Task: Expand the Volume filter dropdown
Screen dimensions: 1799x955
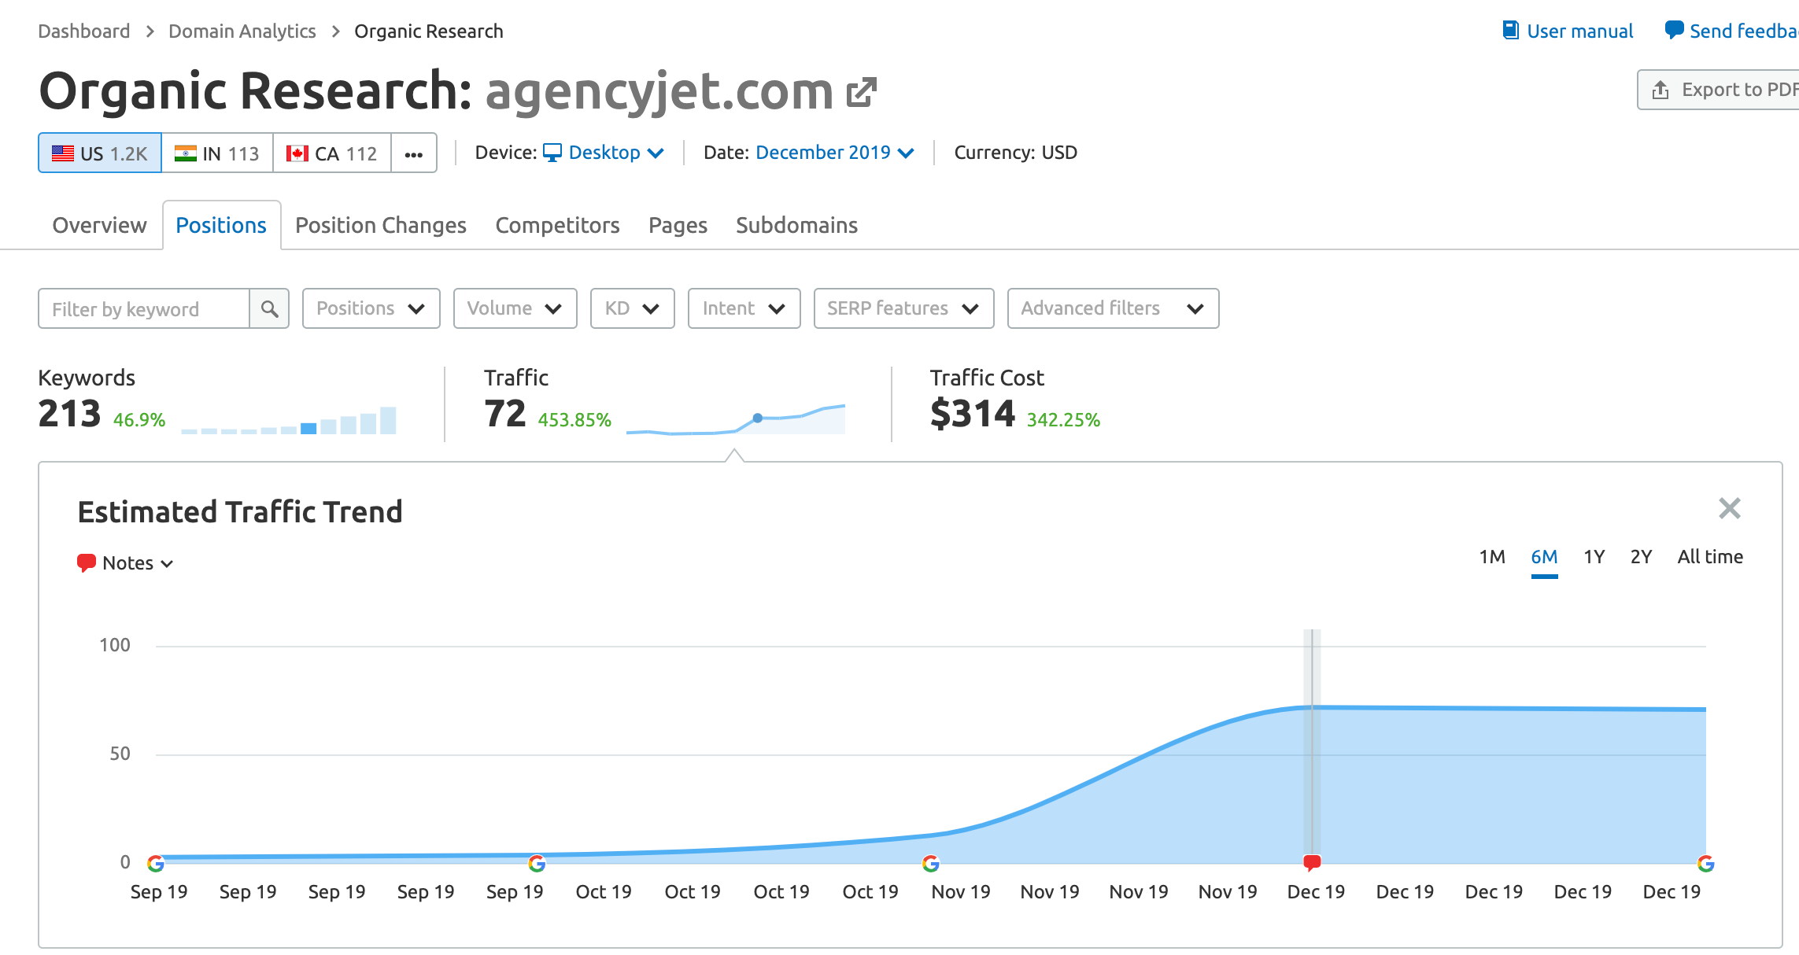Action: click(514, 308)
